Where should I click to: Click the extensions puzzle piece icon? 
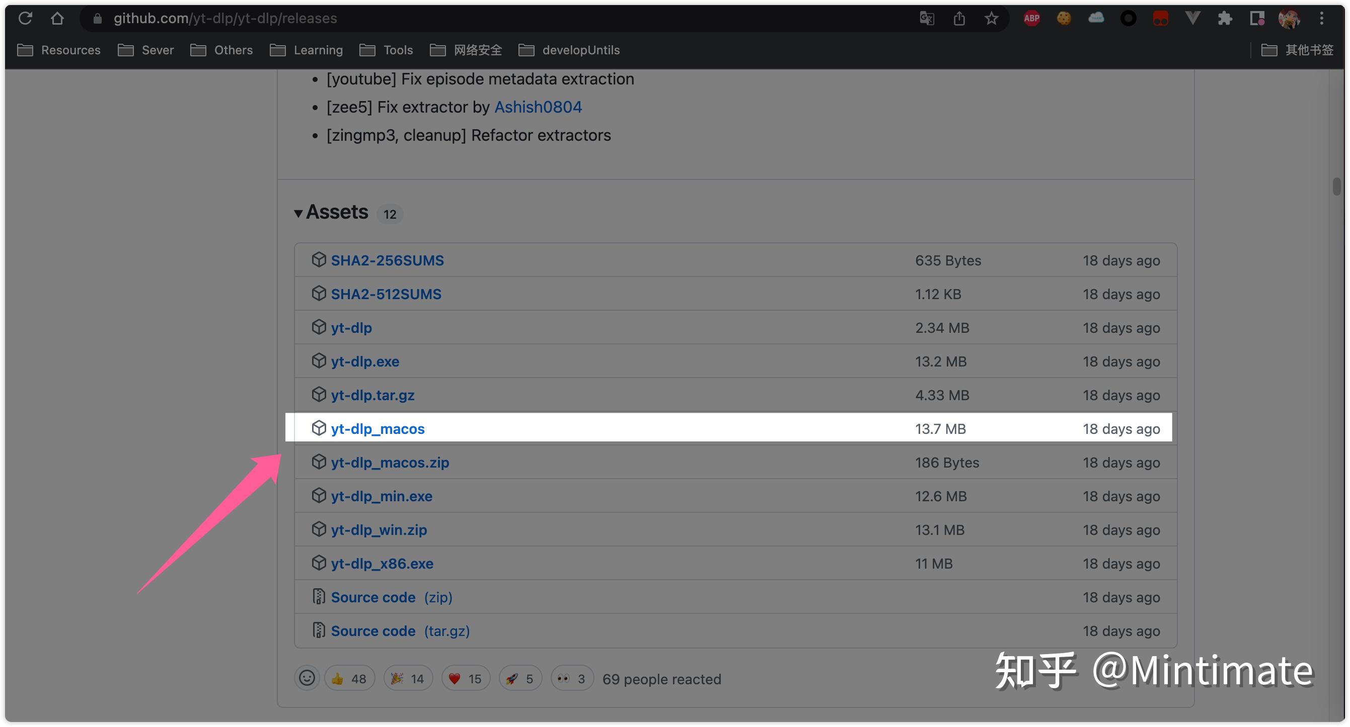1226,18
